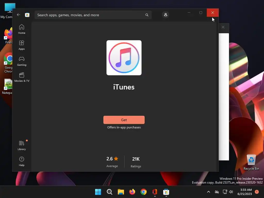Maximize the Microsoft Store window
Screen dimensions: 264x198
pos(201,13)
